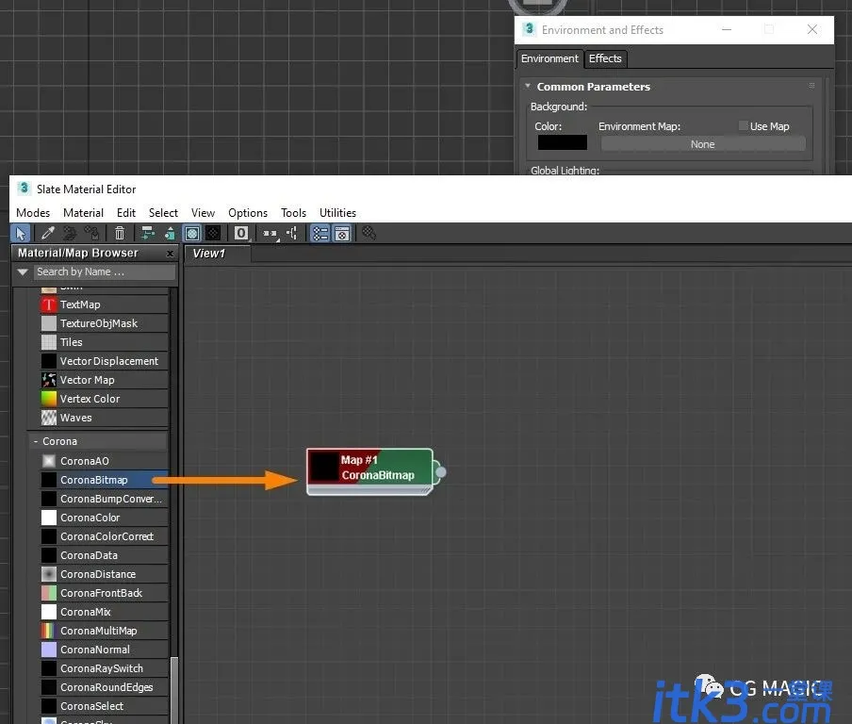Click the CoronaBitmap node preview thumbnail
Viewport: 852px width, 724px height.
tap(323, 467)
